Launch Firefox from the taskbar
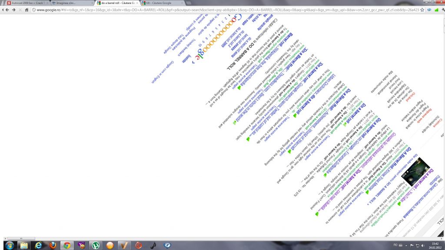This screenshot has width=445, height=250. pyautogui.click(x=53, y=245)
